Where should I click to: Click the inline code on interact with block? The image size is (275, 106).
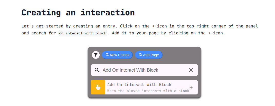tap(82, 33)
